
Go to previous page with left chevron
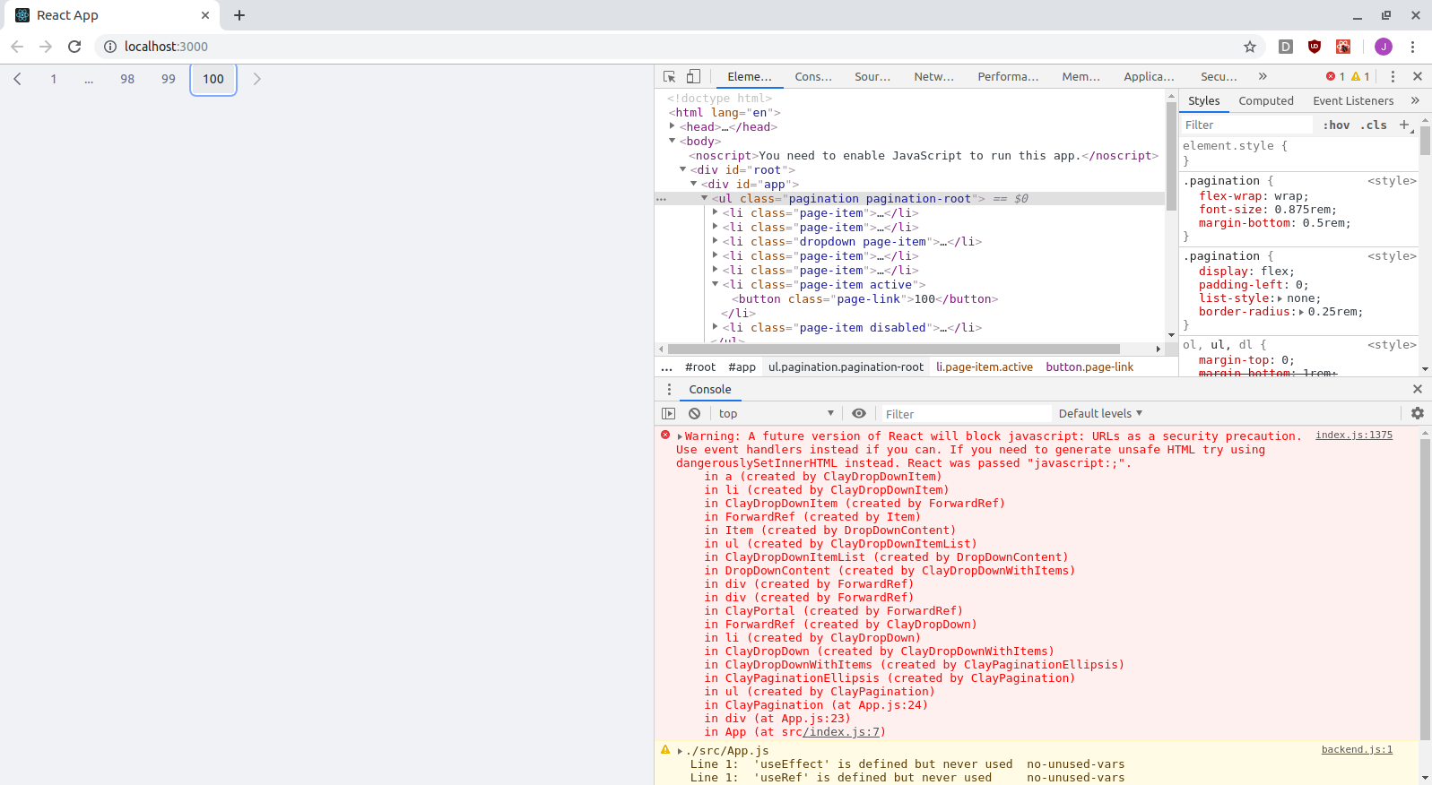17,79
